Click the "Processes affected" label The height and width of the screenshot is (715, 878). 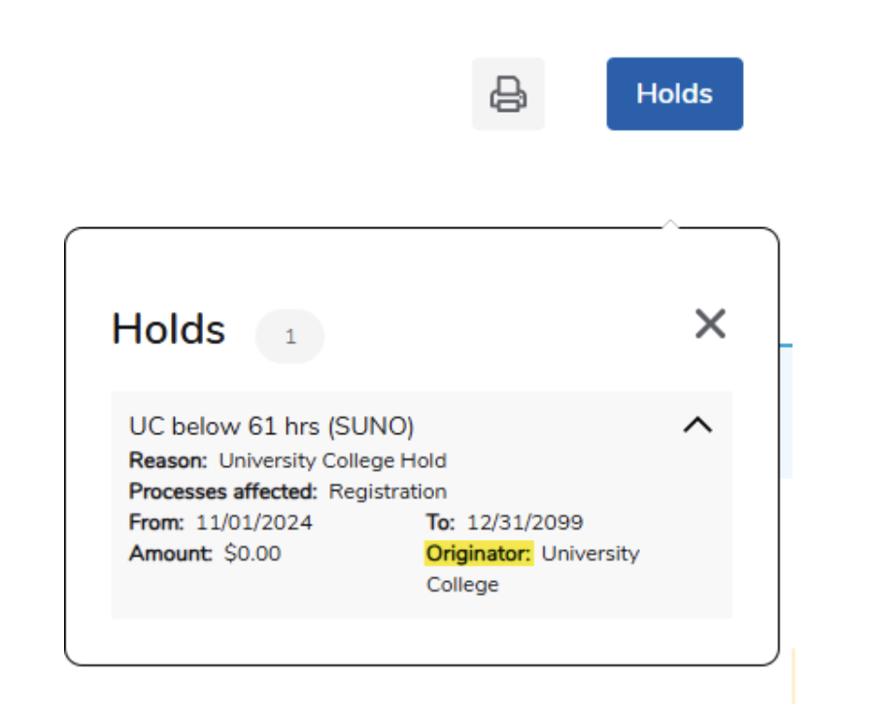point(222,492)
